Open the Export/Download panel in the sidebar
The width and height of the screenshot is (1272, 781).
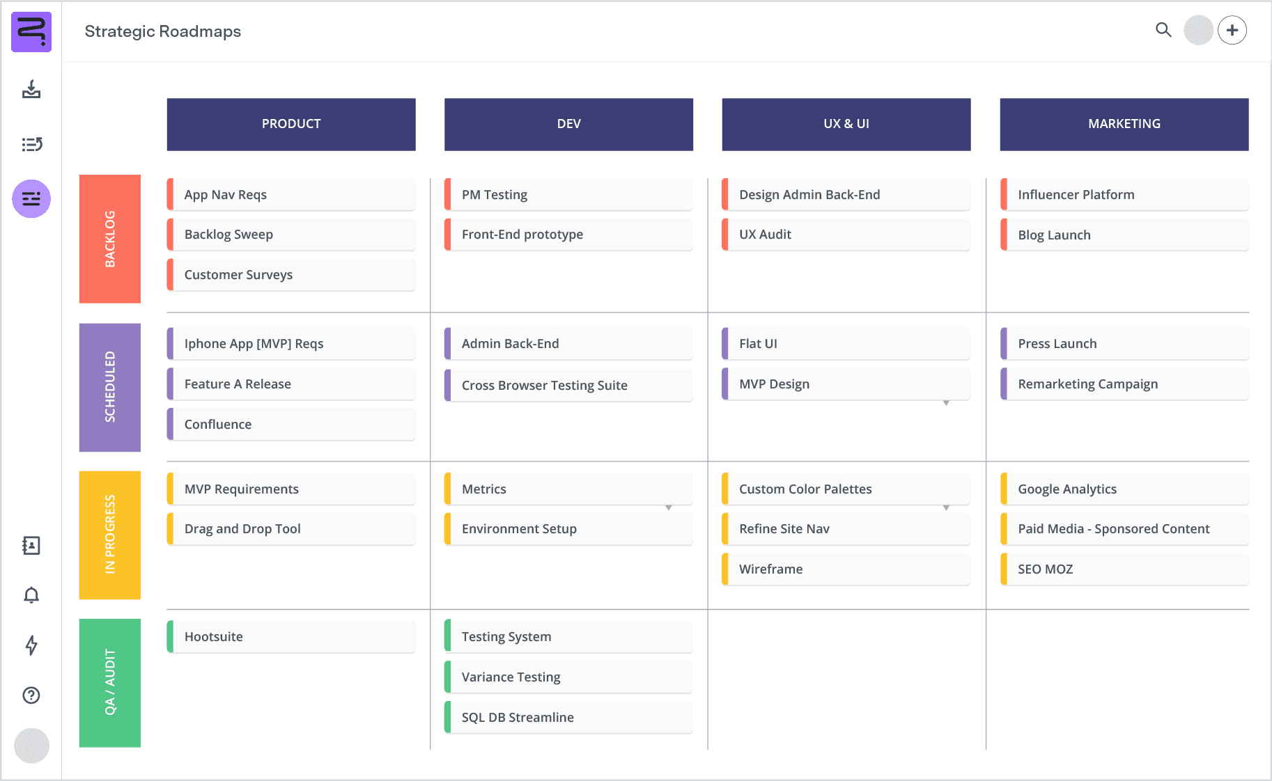coord(31,90)
